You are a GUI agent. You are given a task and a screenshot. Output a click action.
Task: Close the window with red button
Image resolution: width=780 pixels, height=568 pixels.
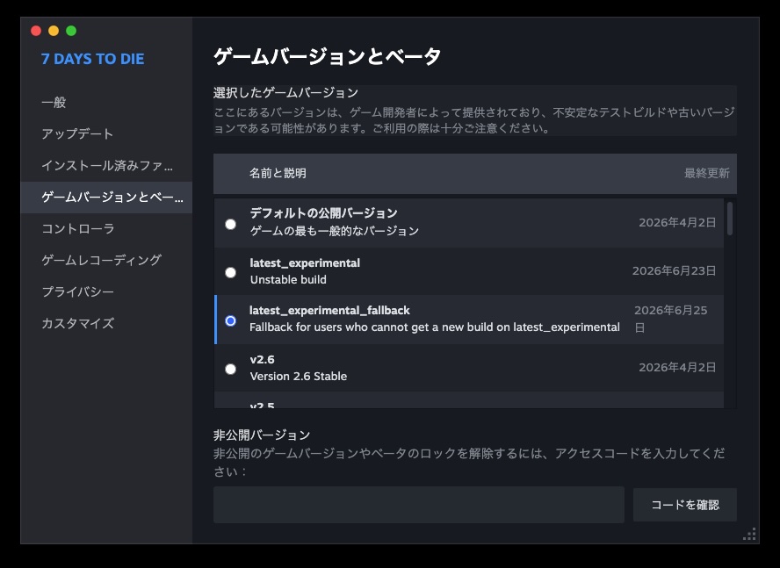point(36,31)
